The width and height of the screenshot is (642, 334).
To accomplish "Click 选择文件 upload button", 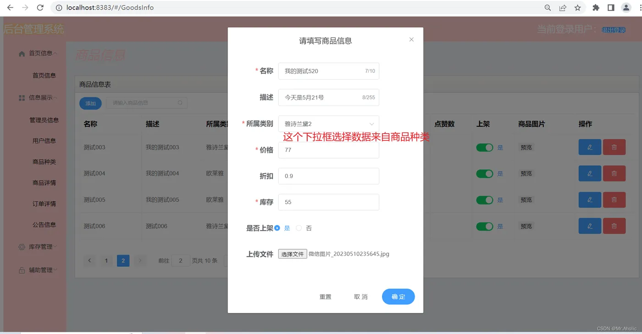I will click(293, 254).
